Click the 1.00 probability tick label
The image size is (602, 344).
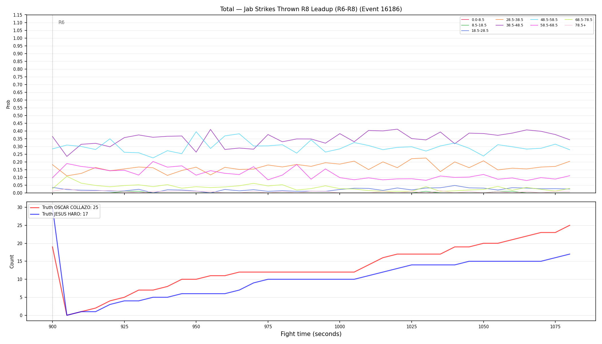[x=18, y=38]
